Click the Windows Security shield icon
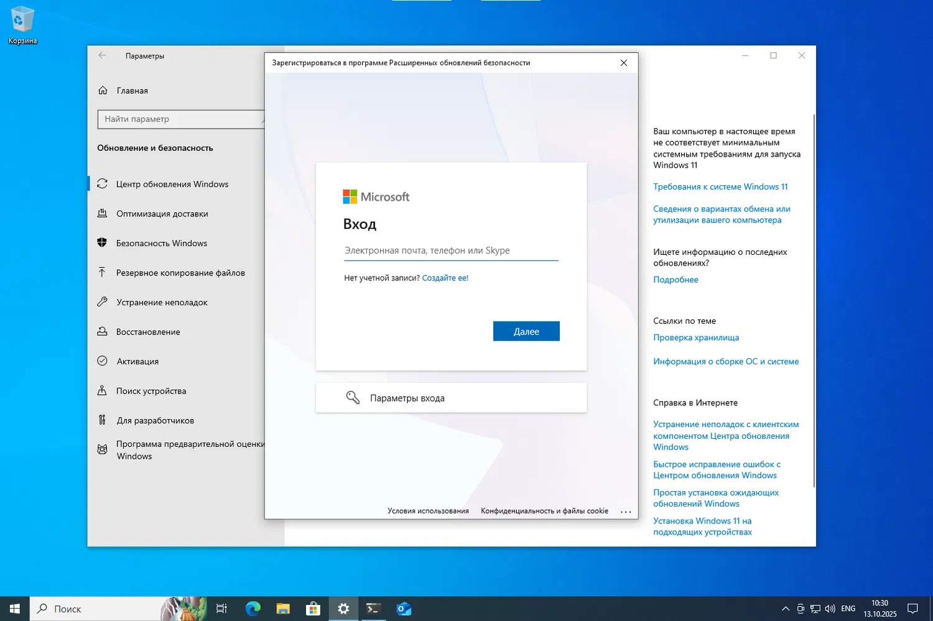 [x=103, y=243]
